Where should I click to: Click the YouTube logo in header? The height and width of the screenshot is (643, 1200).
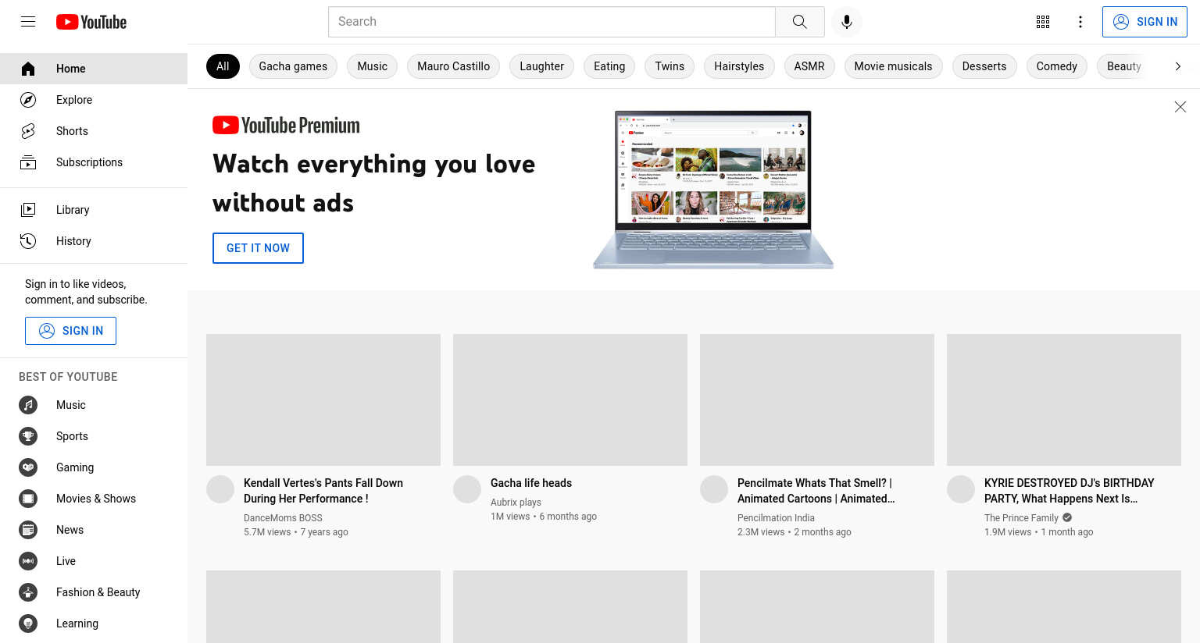[91, 22]
